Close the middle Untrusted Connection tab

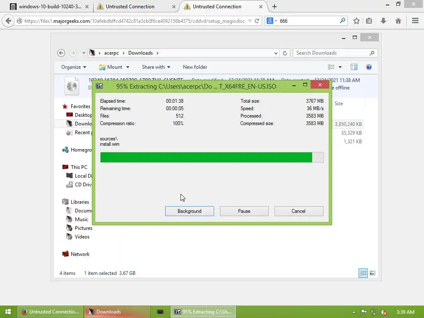pyautogui.click(x=173, y=7)
